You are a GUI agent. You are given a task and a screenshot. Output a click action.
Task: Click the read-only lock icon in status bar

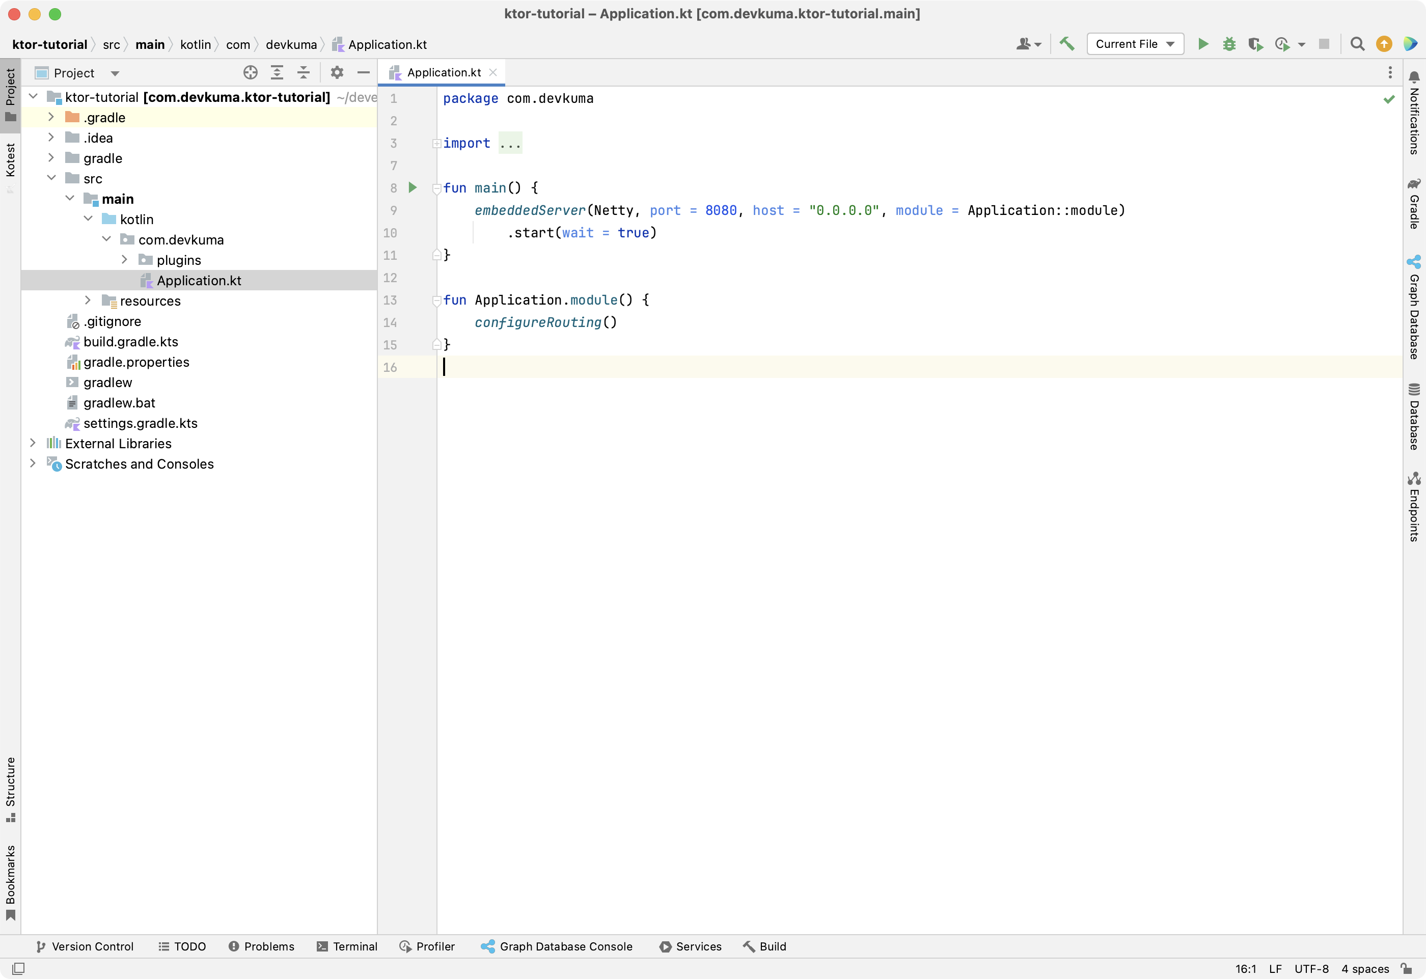pyautogui.click(x=1406, y=969)
